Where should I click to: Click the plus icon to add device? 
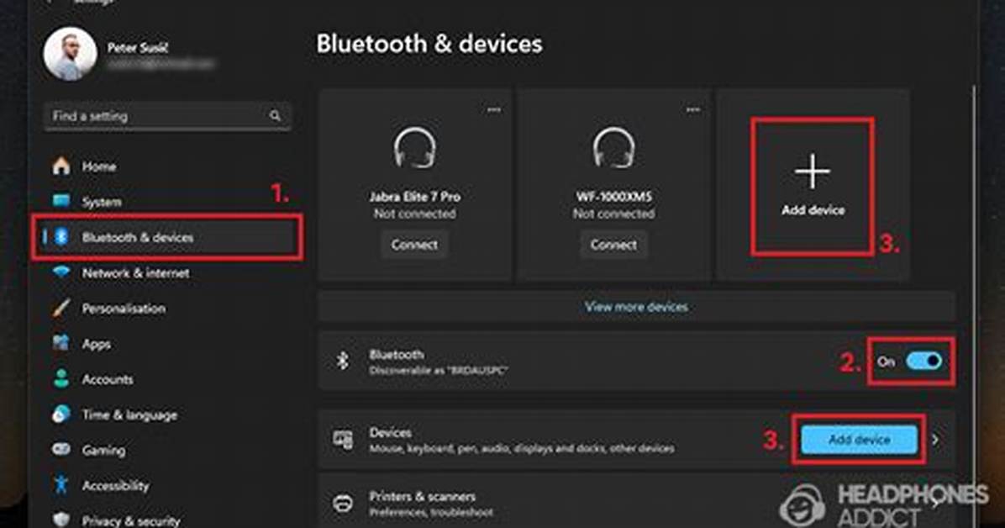click(813, 172)
